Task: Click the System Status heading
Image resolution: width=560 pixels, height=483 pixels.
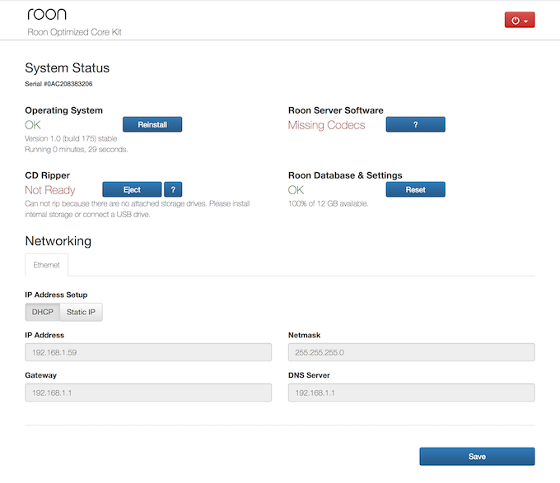Action: tap(68, 67)
